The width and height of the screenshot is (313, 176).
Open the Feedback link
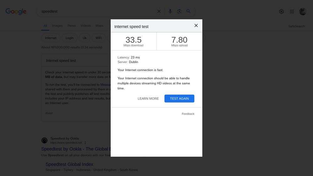[x=188, y=114]
